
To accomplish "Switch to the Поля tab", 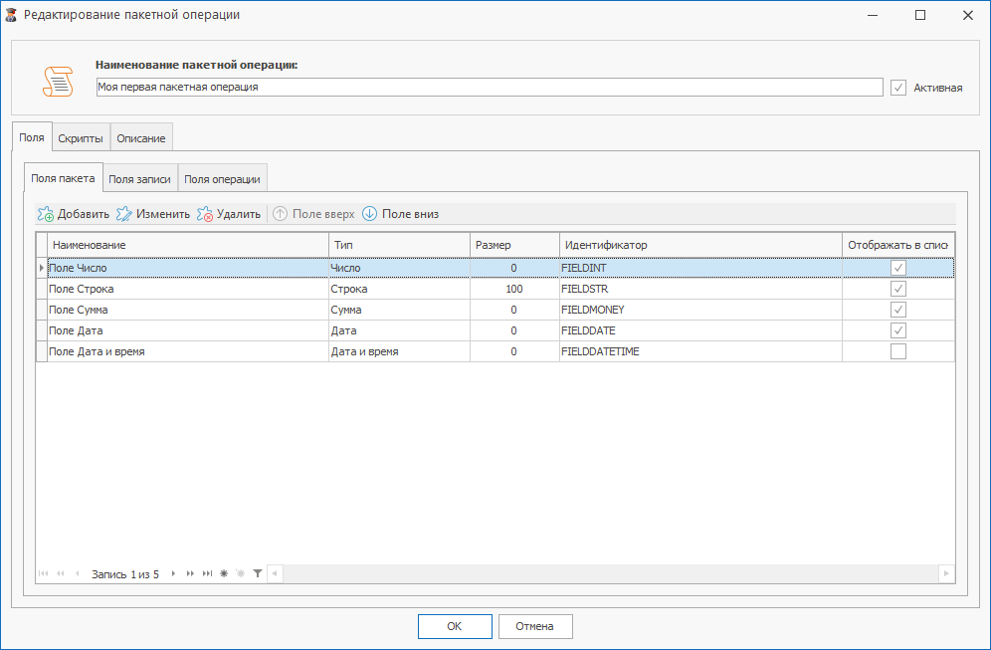I will click(32, 137).
